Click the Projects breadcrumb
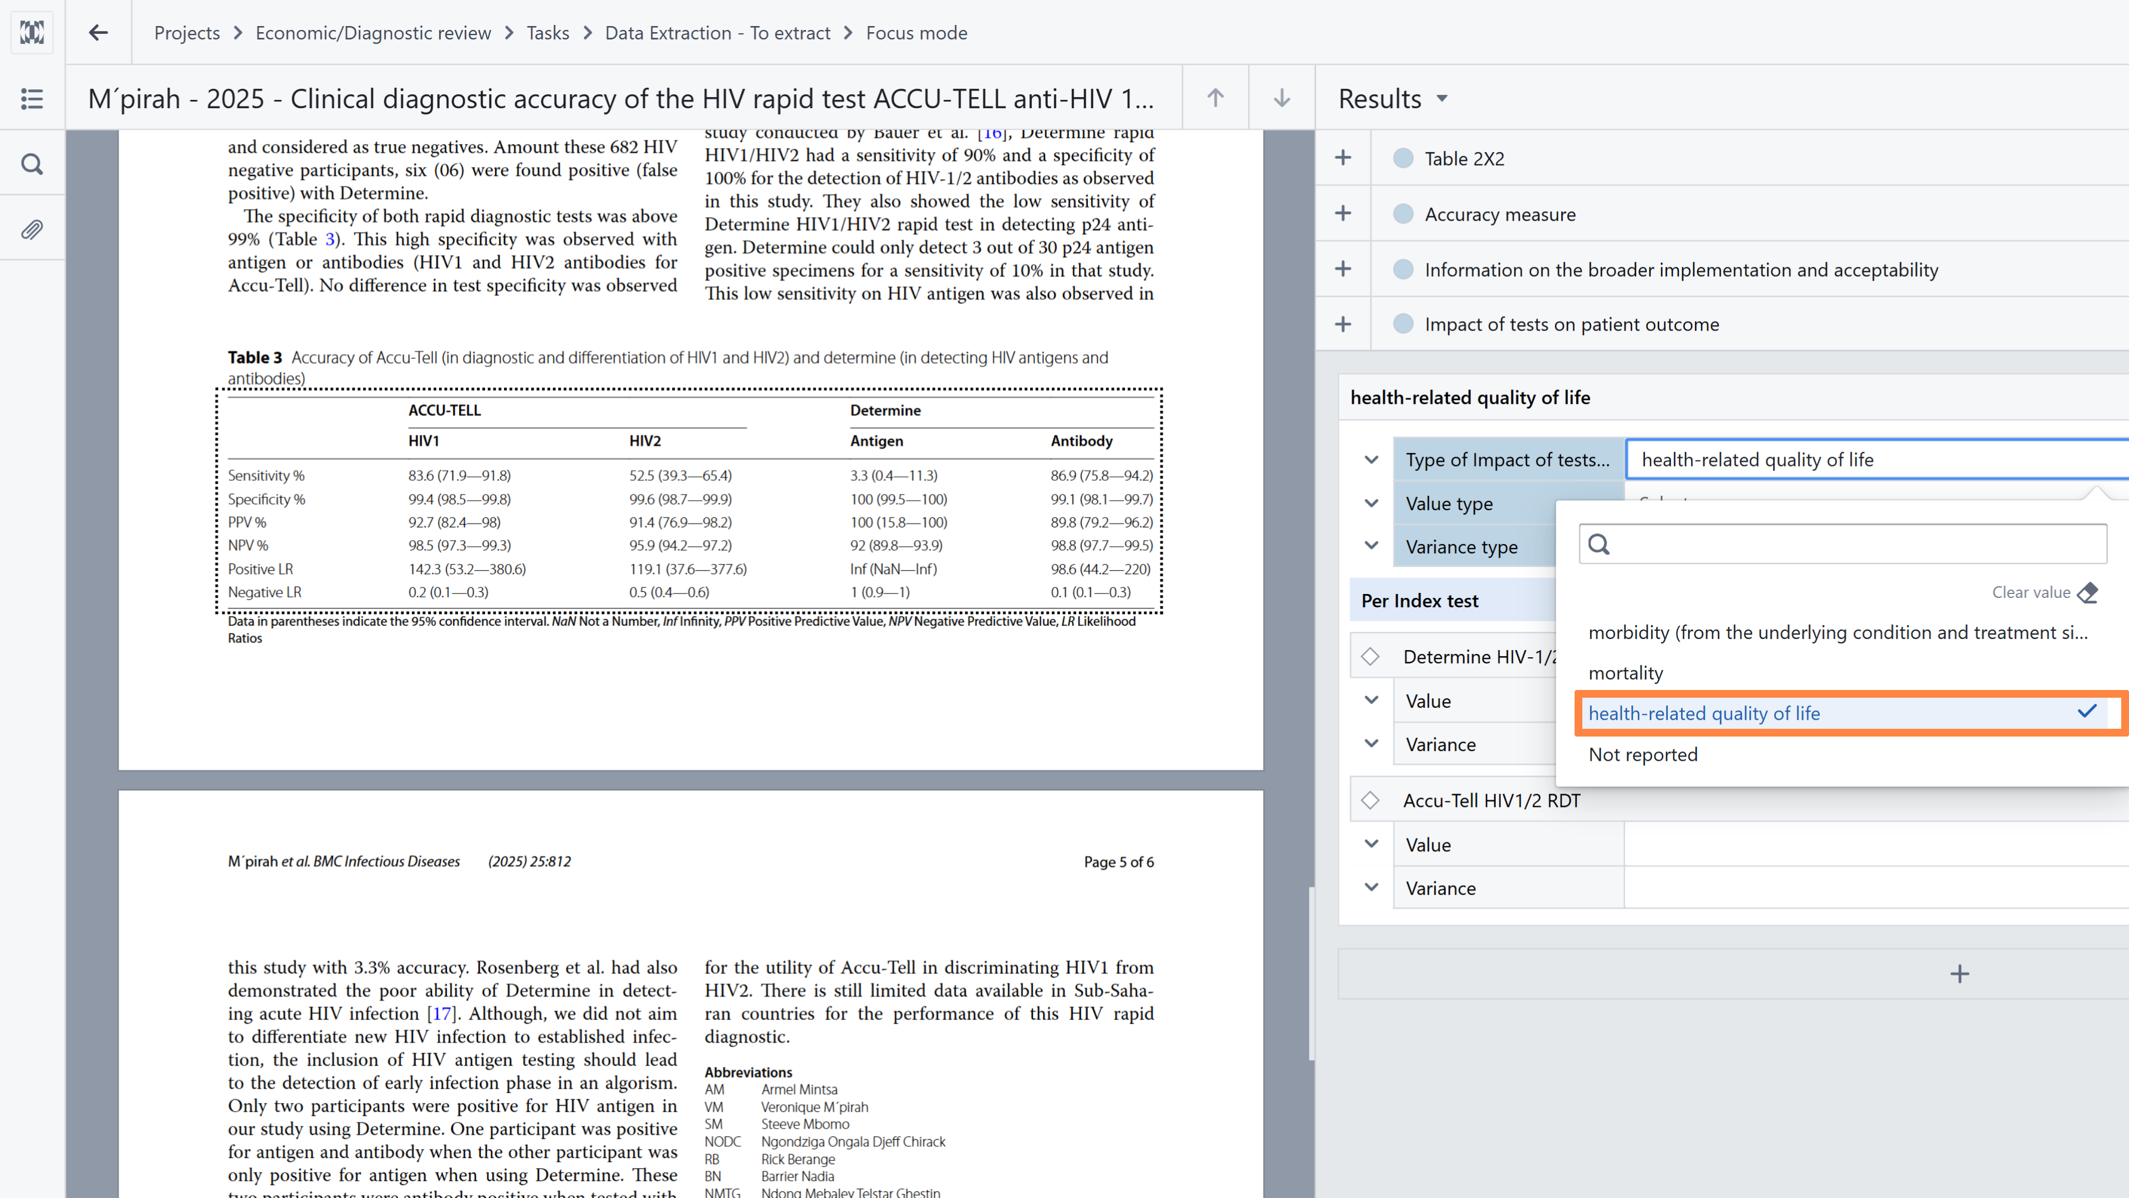The image size is (2129, 1198). (x=187, y=33)
